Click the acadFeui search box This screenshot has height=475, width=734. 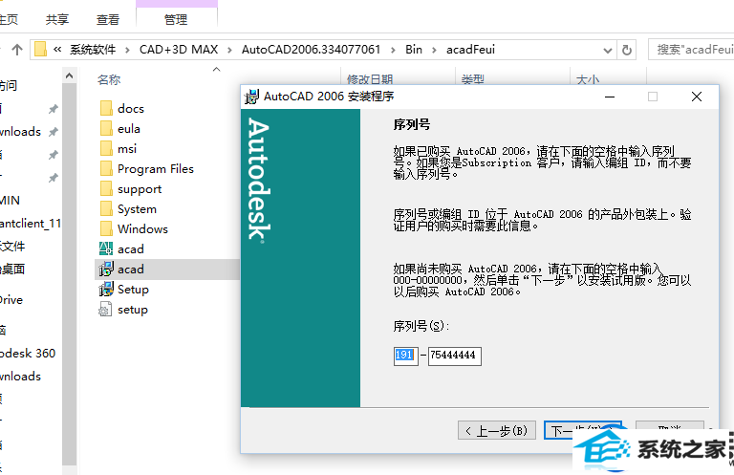(x=691, y=49)
